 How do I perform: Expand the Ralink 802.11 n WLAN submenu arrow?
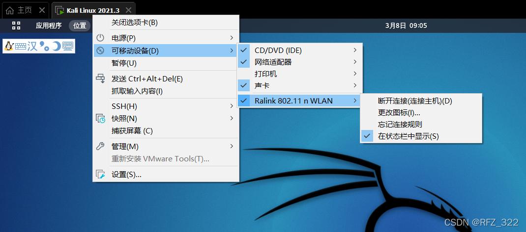coord(355,101)
